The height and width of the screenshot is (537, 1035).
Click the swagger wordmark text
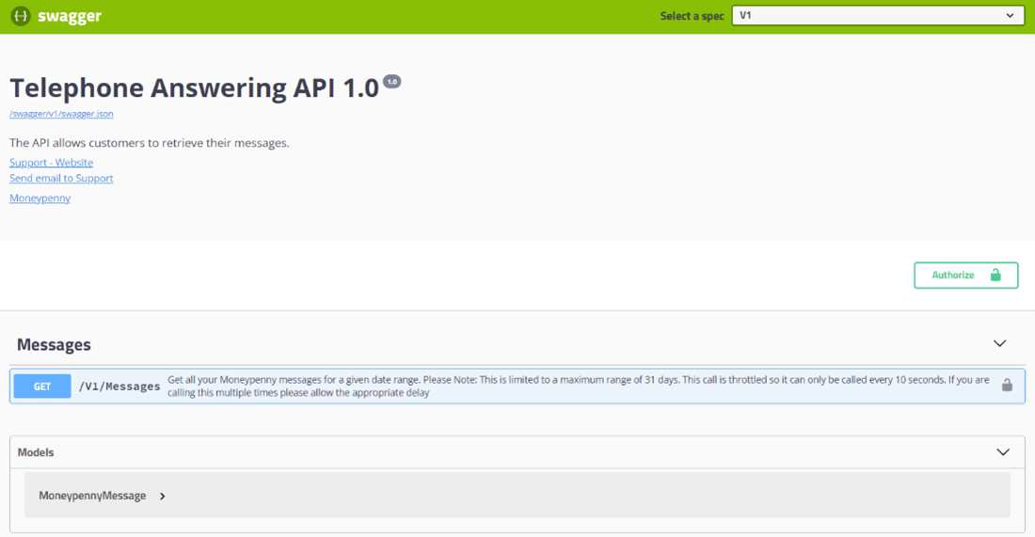pyautogui.click(x=70, y=17)
